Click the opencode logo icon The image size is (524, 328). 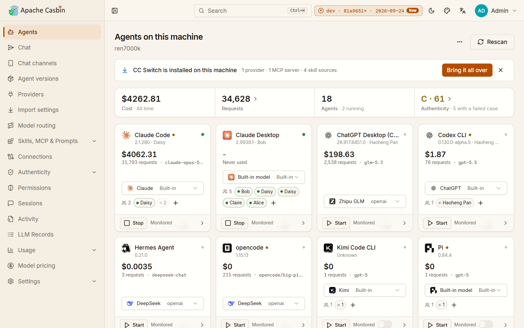click(x=227, y=248)
